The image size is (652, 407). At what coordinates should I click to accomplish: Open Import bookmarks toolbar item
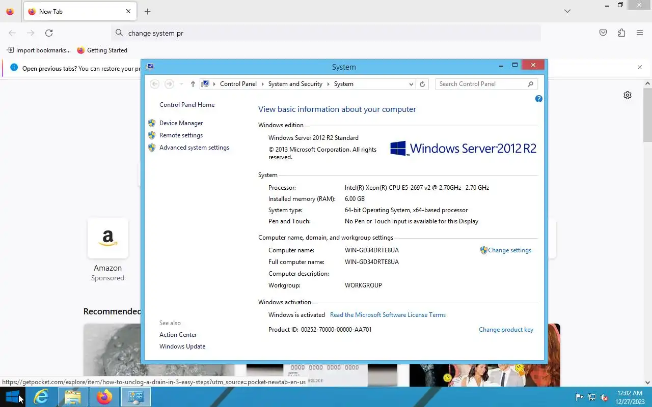click(x=39, y=50)
